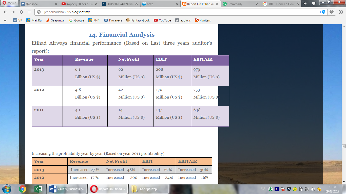View site information icon in address bar

[x=39, y=12]
